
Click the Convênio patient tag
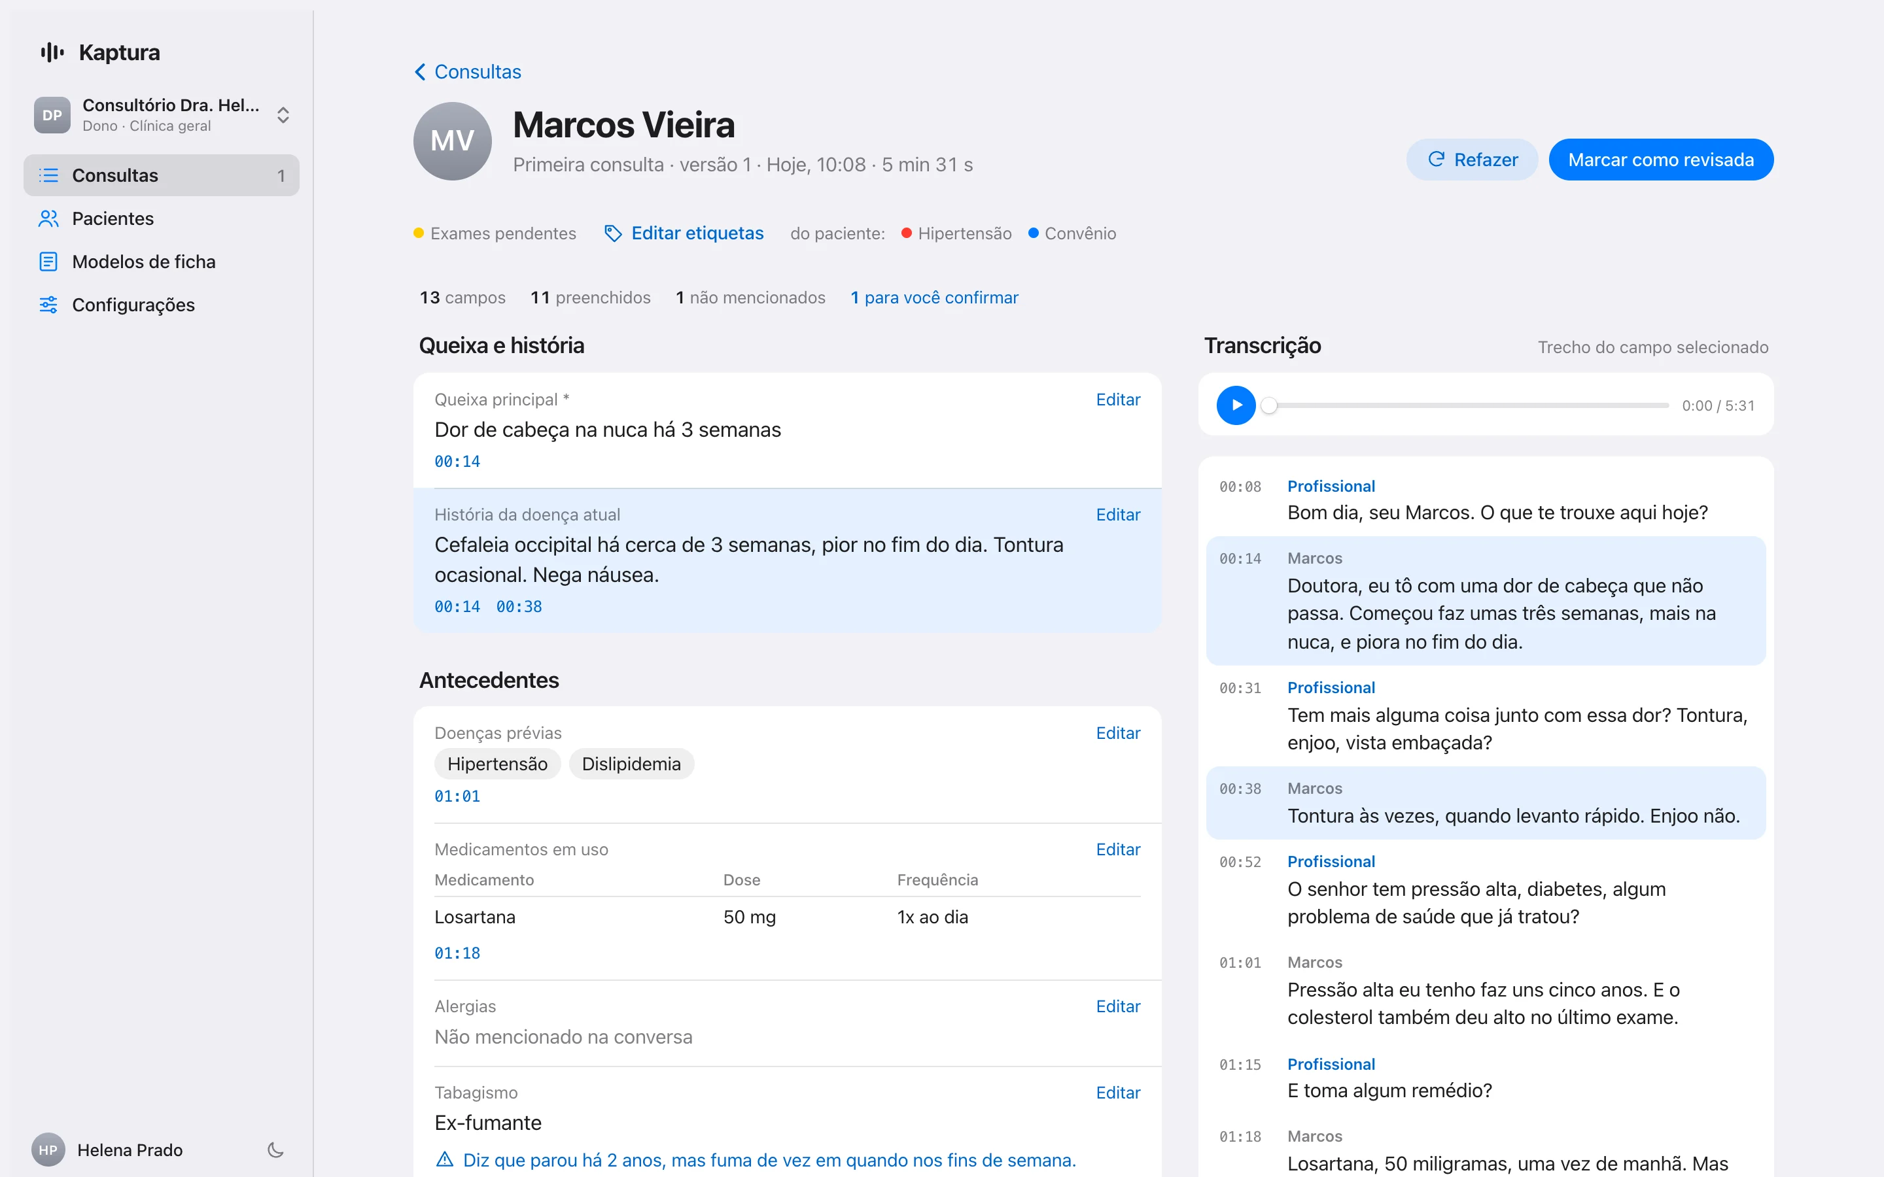tap(1072, 233)
